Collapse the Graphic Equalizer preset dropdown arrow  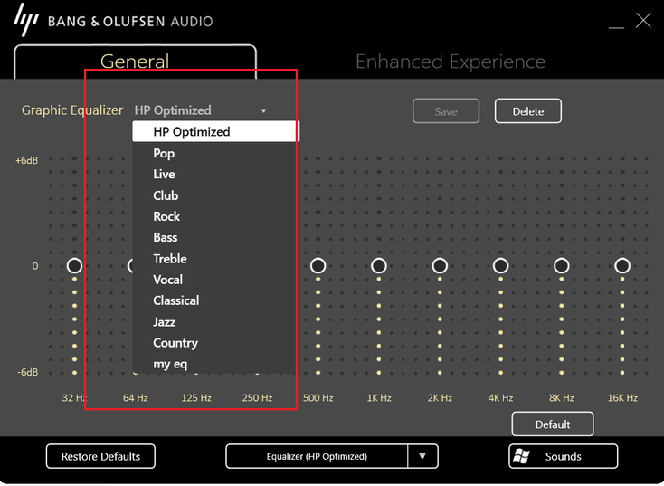coord(263,111)
